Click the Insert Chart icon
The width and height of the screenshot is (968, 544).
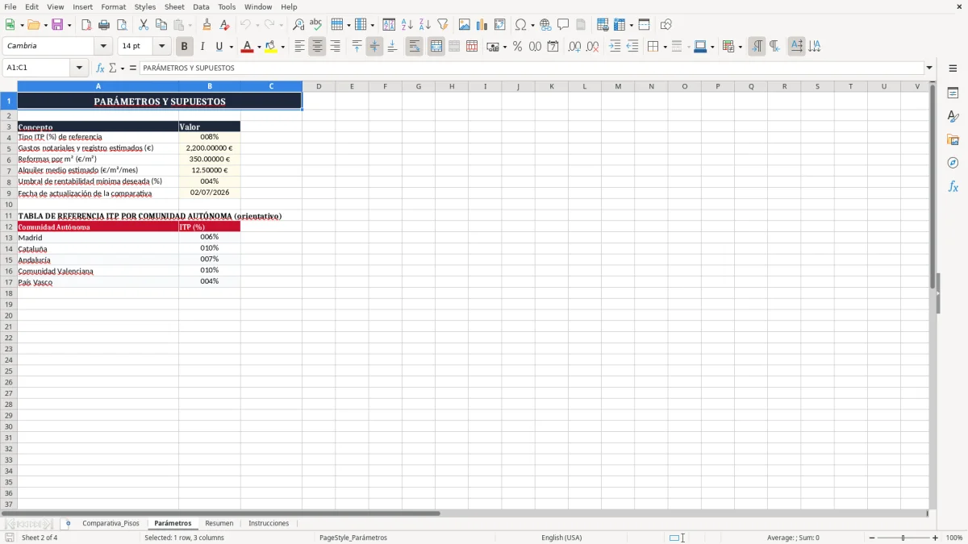pyautogui.click(x=482, y=25)
